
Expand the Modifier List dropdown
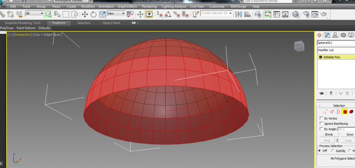[336, 50]
